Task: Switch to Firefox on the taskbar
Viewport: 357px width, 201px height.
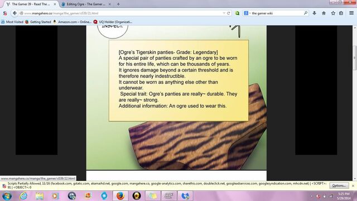Action: point(120,196)
